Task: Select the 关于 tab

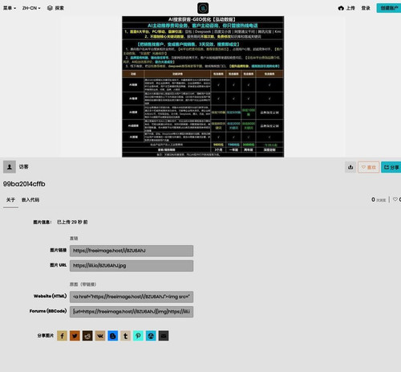Action: pos(10,200)
